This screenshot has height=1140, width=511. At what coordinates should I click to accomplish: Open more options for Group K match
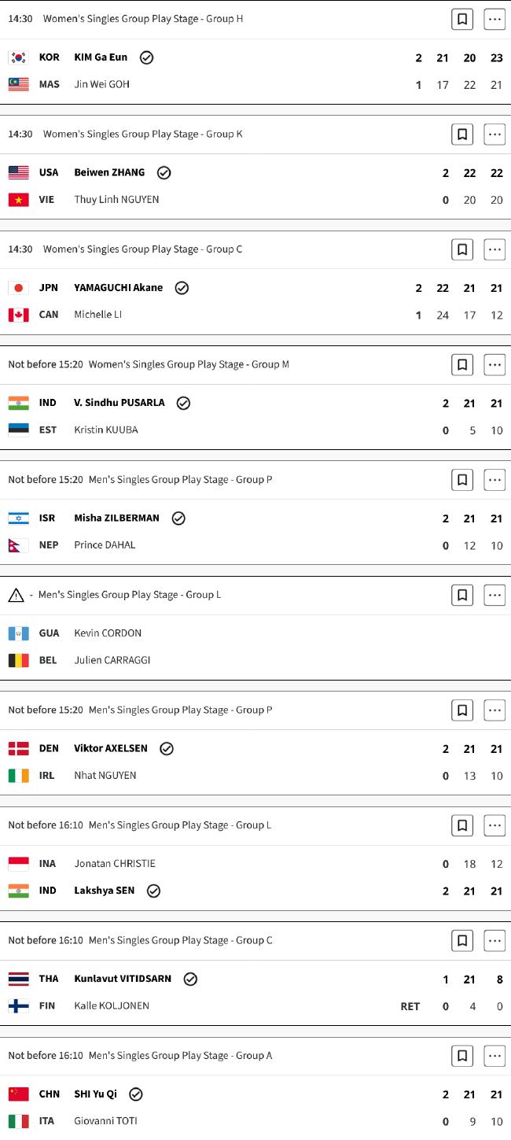tap(494, 135)
